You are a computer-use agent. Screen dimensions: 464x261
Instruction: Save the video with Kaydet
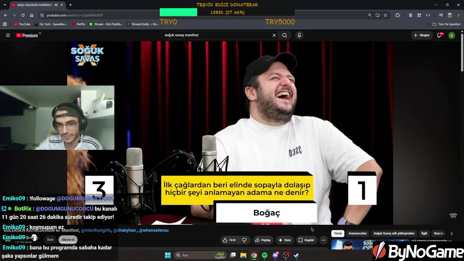[306, 240]
